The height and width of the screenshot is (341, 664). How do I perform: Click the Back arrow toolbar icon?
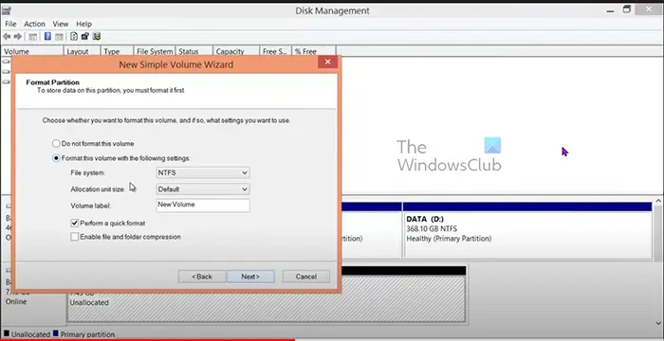coord(7,37)
